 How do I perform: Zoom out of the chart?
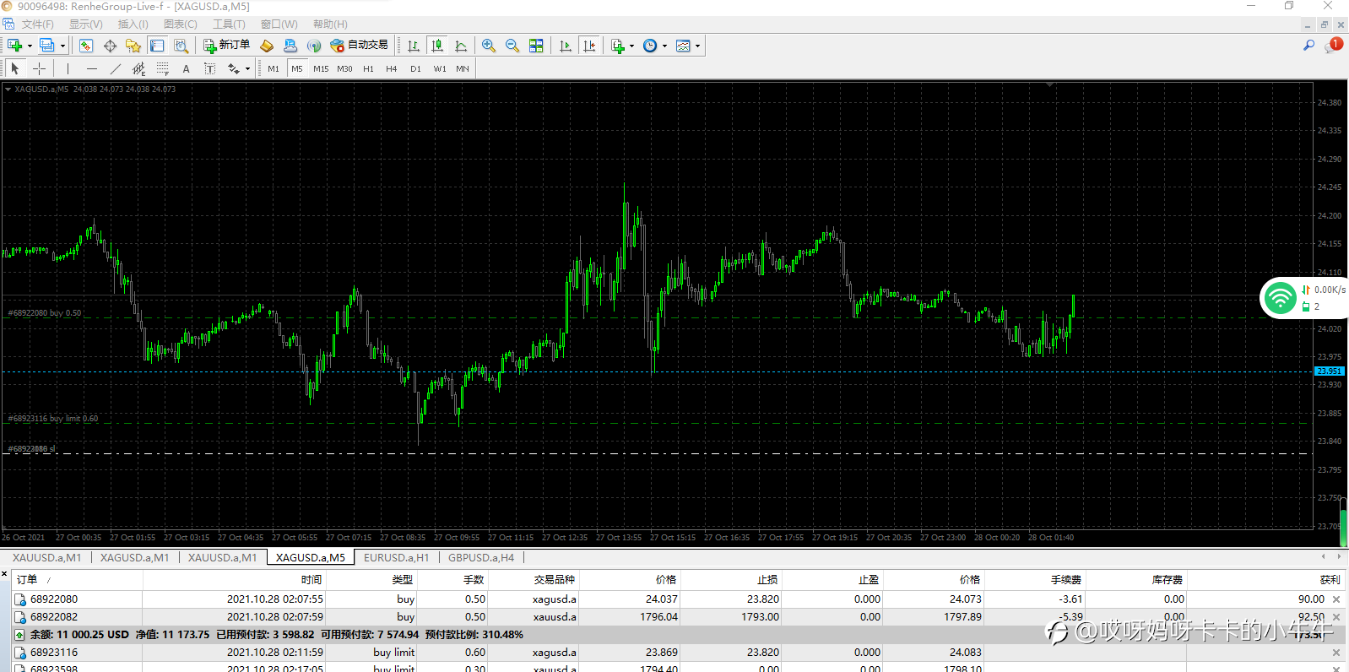(x=512, y=46)
